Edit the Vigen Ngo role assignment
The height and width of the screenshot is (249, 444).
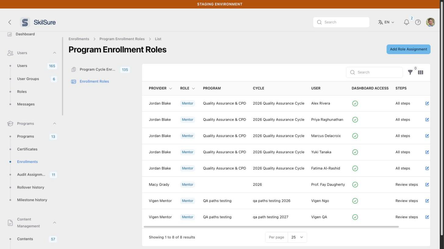(x=427, y=201)
